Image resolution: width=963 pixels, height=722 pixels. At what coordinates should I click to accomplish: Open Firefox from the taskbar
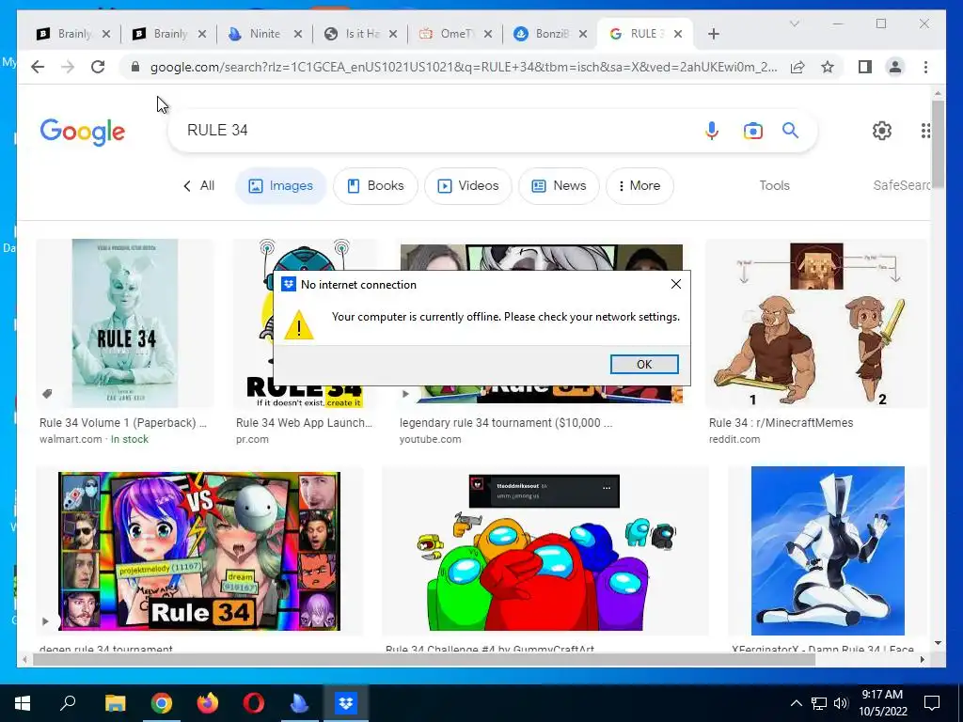(x=208, y=703)
